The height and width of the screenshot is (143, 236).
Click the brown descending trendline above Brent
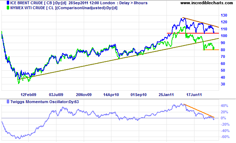point(201,23)
